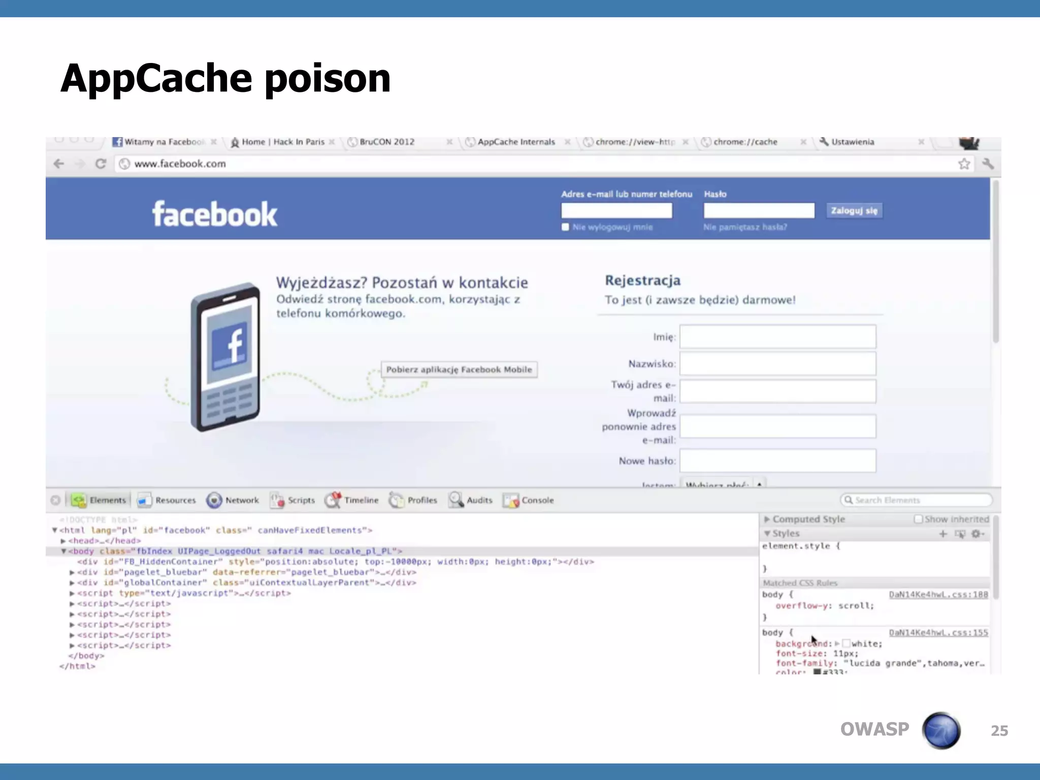Open the Profiles panel icon

point(396,500)
